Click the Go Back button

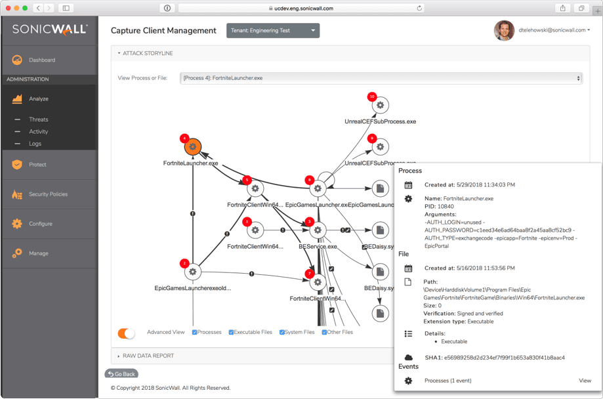tap(121, 374)
